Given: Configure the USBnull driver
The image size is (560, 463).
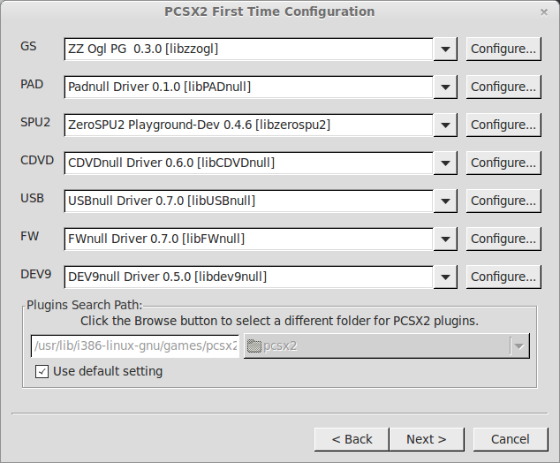Looking at the screenshot, I should pos(503,201).
